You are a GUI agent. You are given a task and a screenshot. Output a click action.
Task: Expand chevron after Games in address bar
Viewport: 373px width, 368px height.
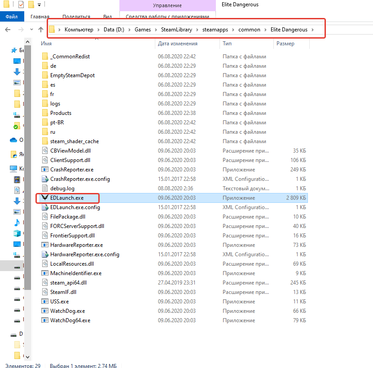(156, 30)
